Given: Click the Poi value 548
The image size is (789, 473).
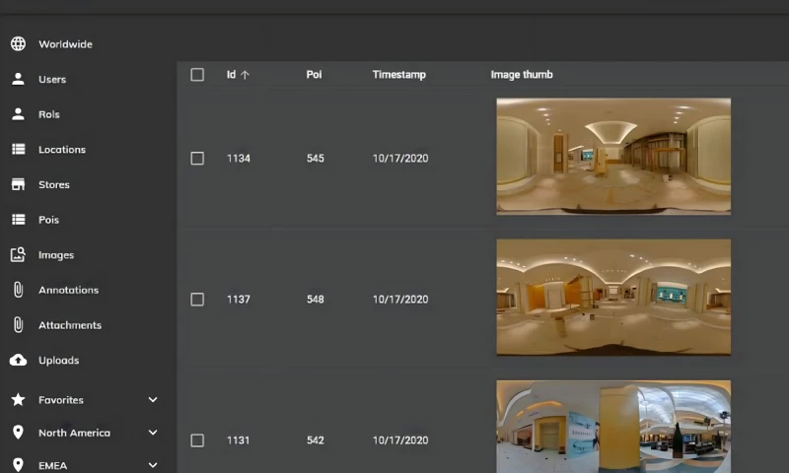Looking at the screenshot, I should (316, 300).
